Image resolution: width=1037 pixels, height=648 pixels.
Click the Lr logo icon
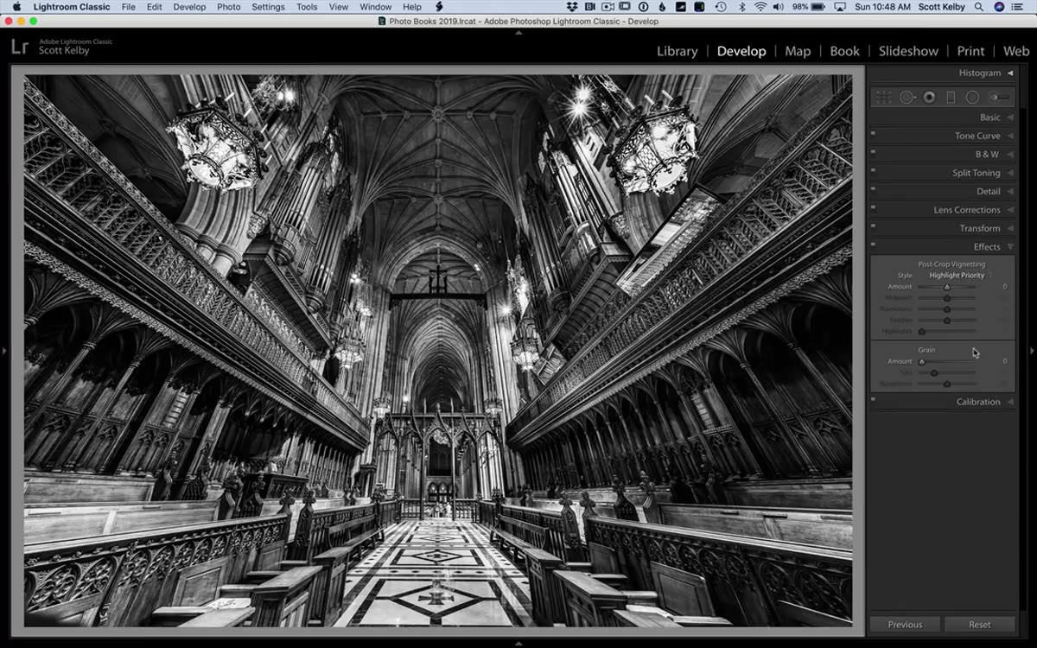[x=19, y=47]
